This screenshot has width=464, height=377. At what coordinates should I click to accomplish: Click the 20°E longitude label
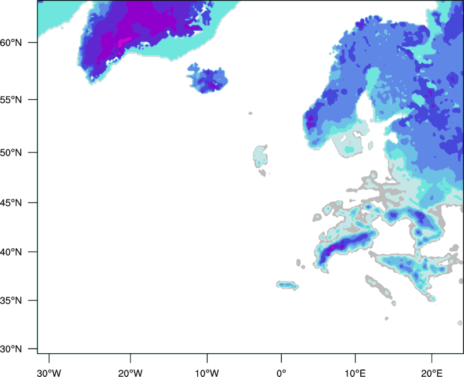[432, 373]
